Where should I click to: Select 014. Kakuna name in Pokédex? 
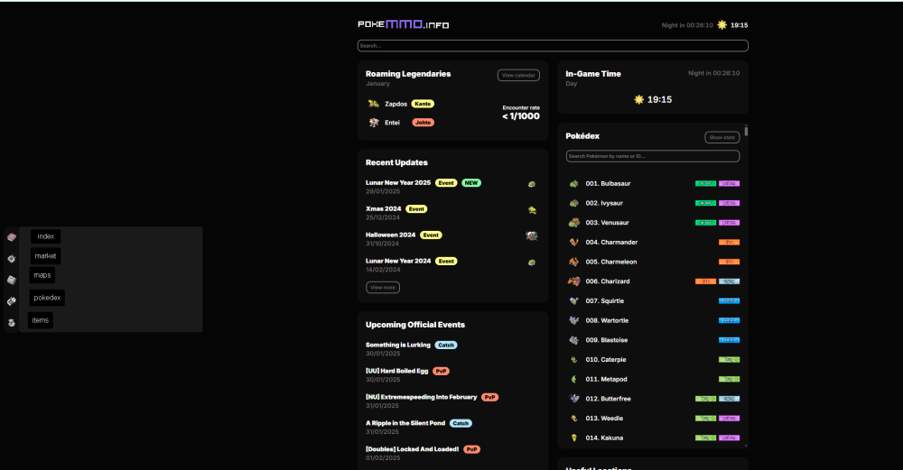pos(604,438)
